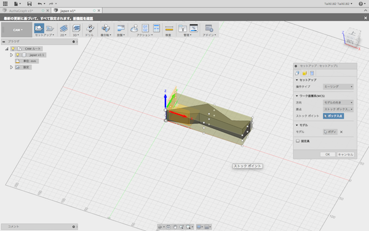Click the Orbit tool in navigation bar
369x231 pixels.
160,227
